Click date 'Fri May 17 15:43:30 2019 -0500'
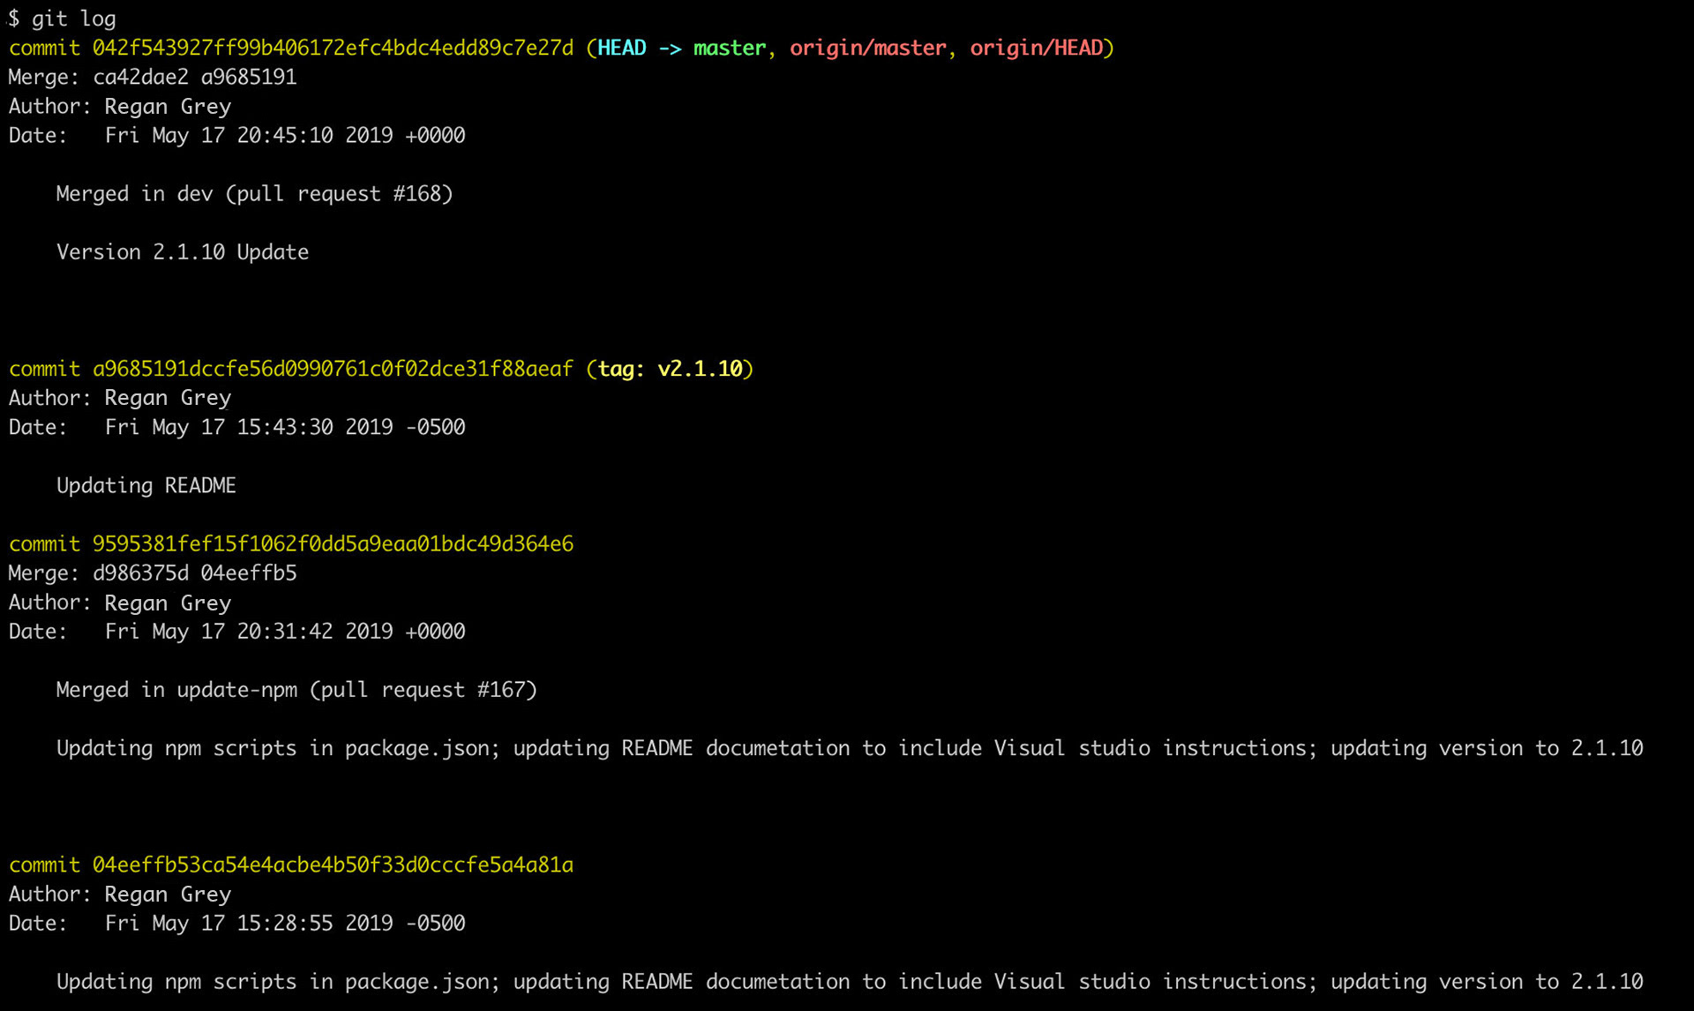The height and width of the screenshot is (1011, 1694). point(285,427)
